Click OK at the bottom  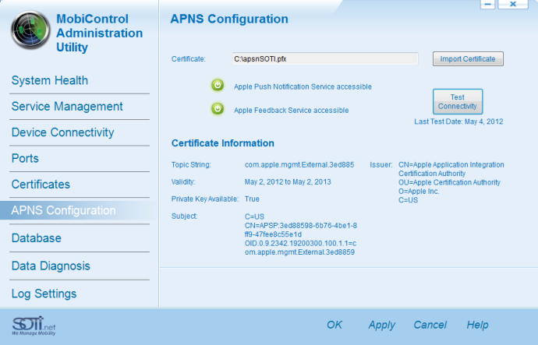(334, 325)
